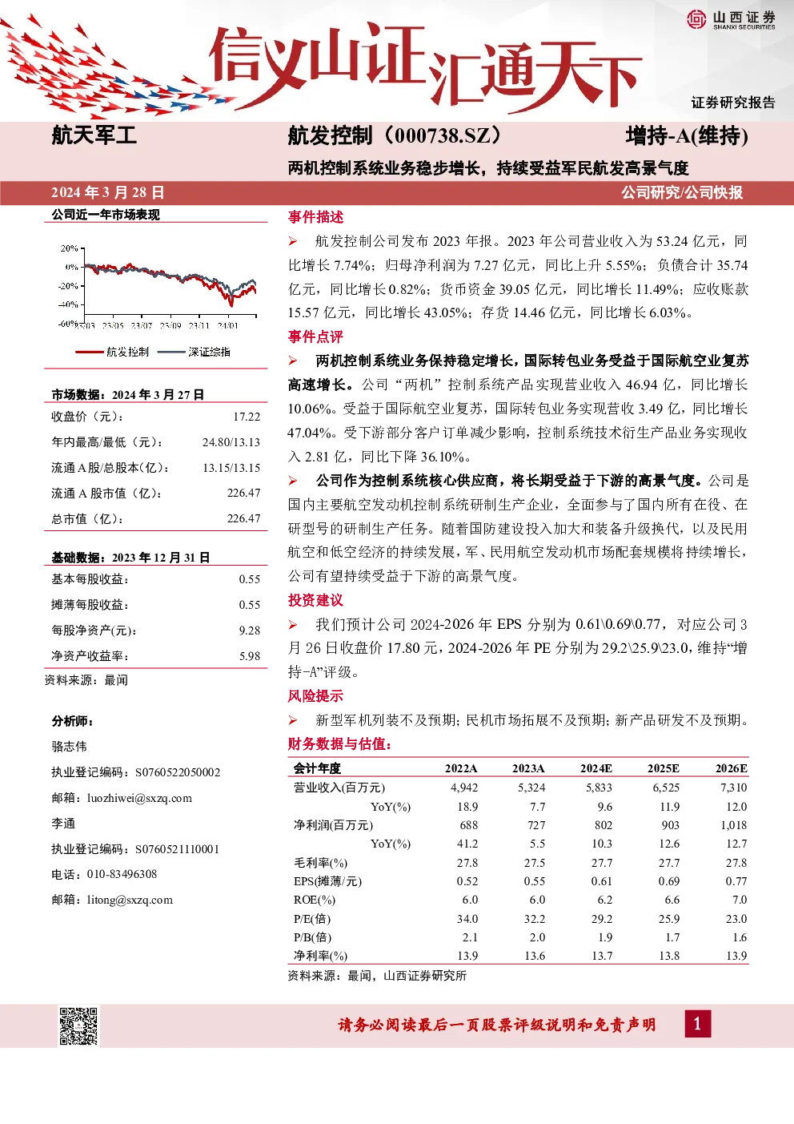Click the 会计年度 table header
This screenshot has height=1124, width=794.
point(317,768)
